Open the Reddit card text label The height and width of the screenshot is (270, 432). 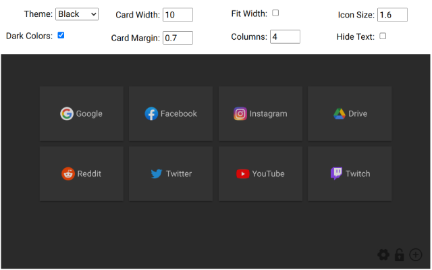[x=89, y=173]
